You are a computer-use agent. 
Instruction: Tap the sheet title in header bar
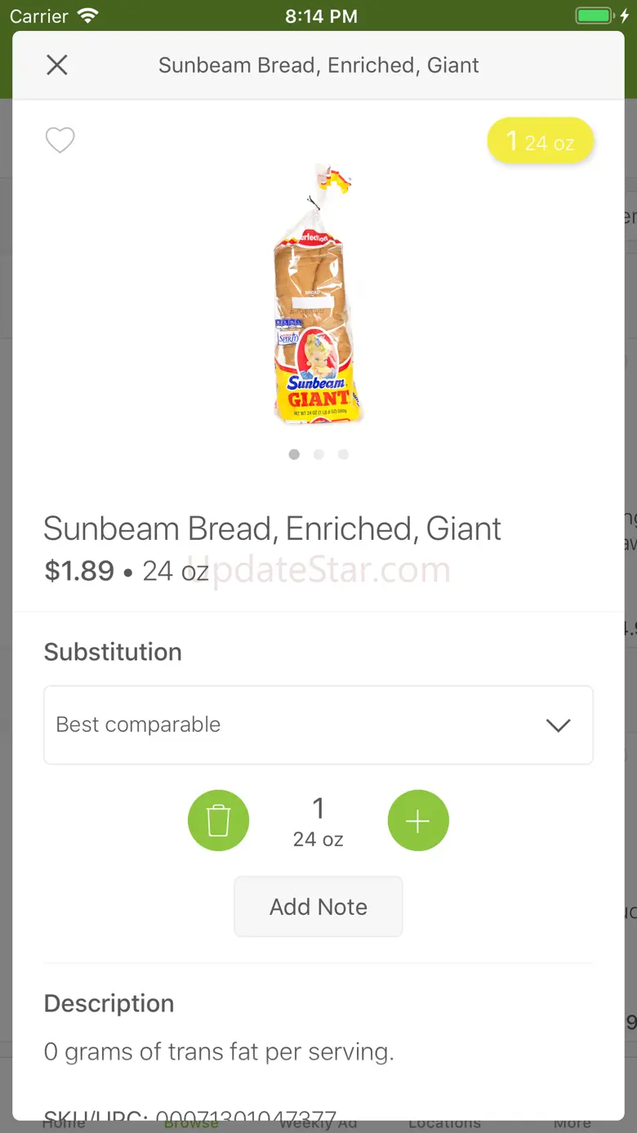318,65
